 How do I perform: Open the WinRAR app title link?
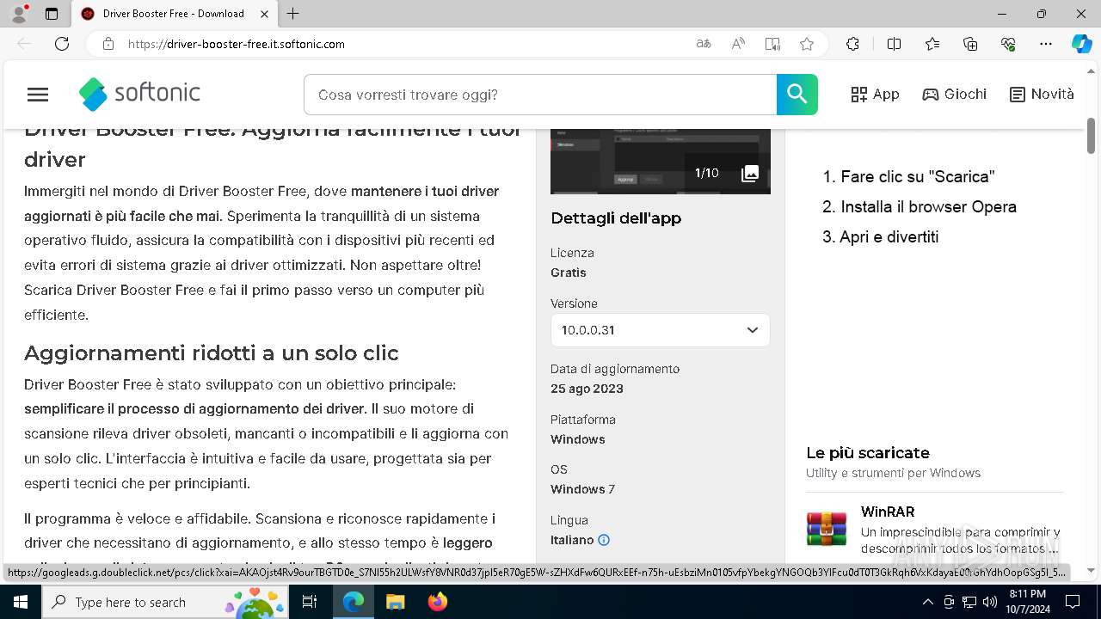(888, 512)
